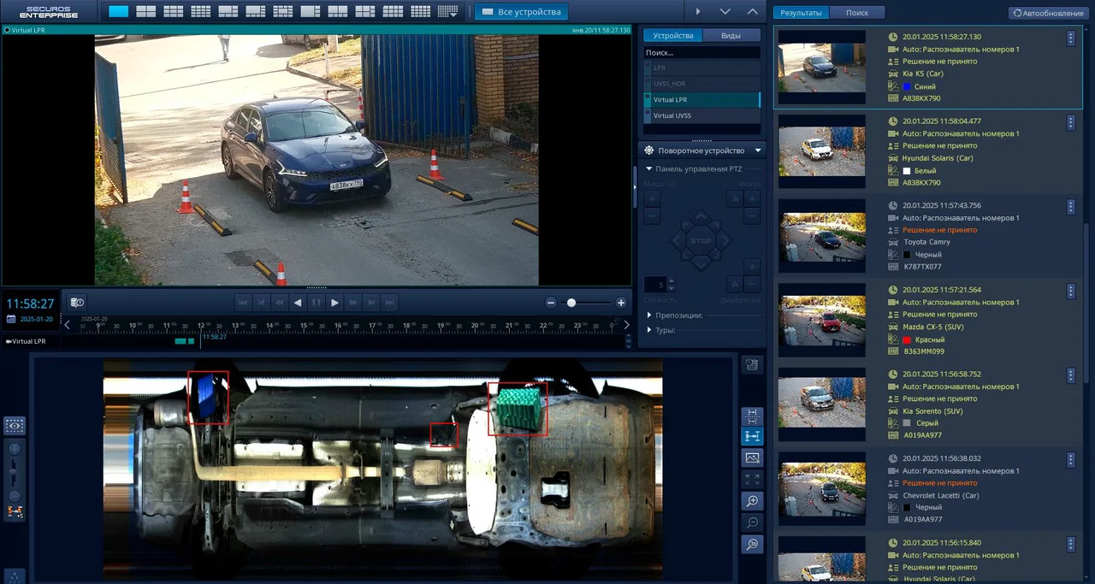This screenshot has width=1095, height=584.
Task: Collapse the Панель управления PTZ section
Action: [x=649, y=169]
